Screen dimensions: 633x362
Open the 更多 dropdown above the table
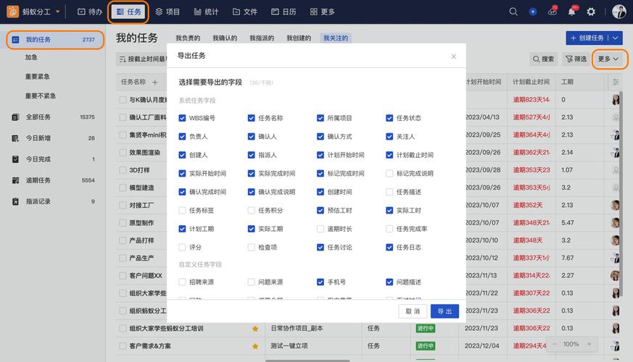tap(608, 59)
